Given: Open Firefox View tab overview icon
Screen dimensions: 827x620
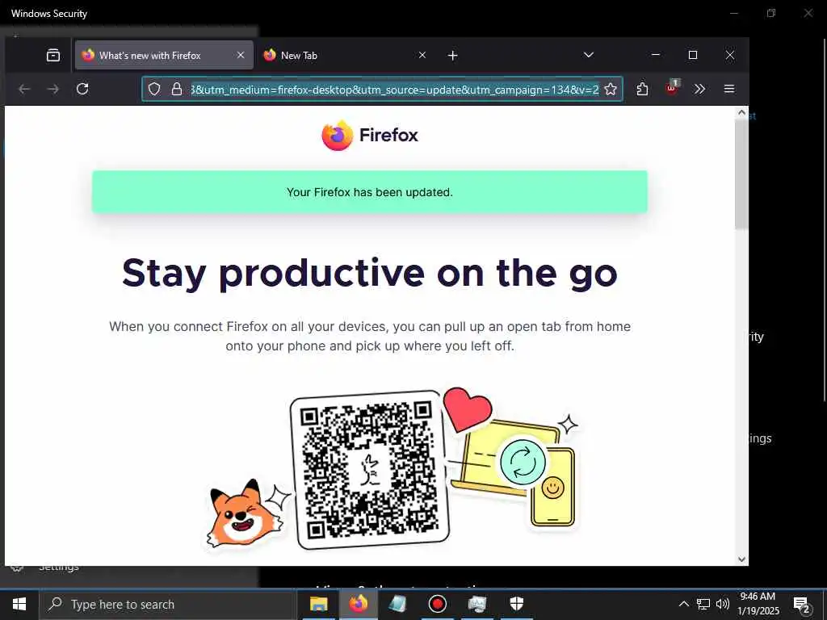Looking at the screenshot, I should point(53,55).
